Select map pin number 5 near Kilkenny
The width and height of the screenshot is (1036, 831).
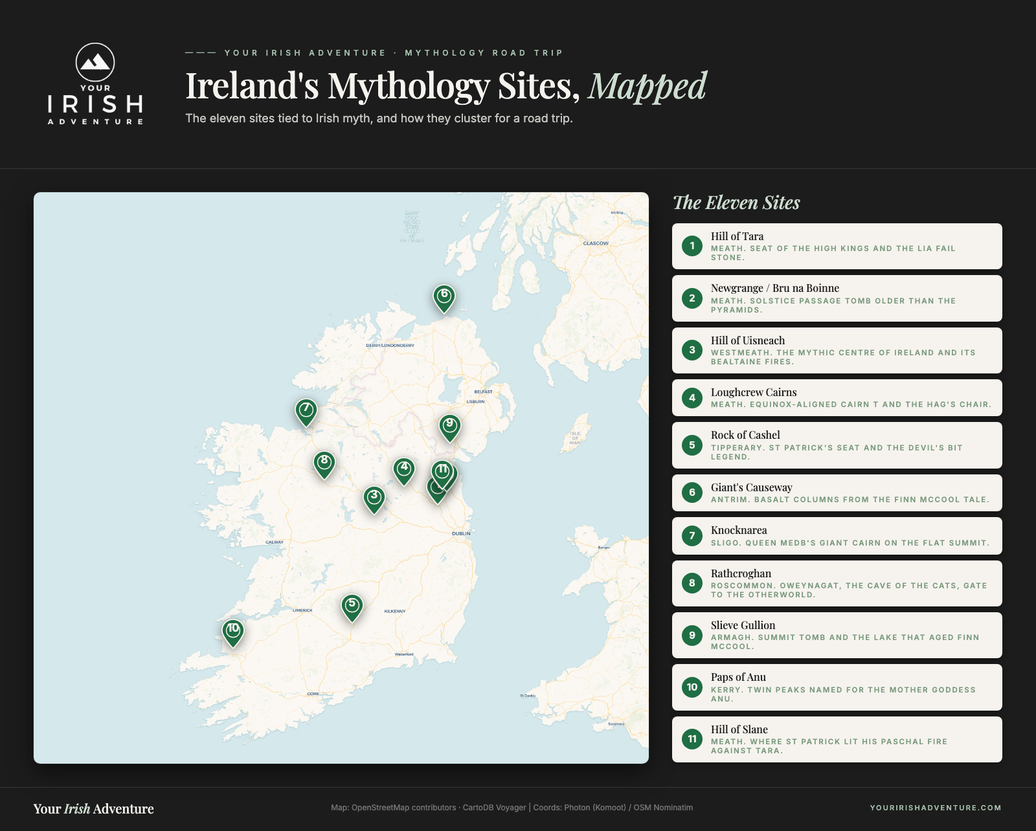[352, 608]
